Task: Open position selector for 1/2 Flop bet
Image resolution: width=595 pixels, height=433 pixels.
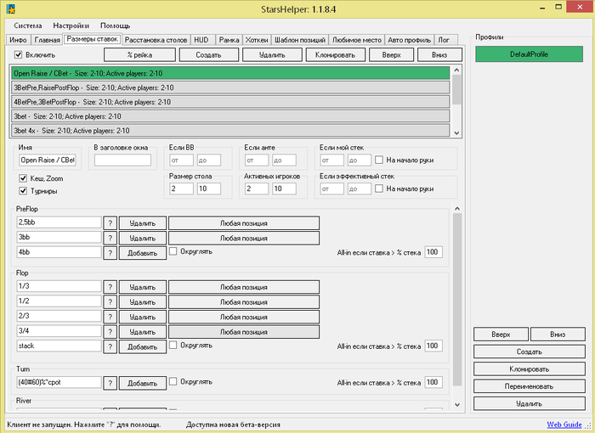Action: click(244, 301)
